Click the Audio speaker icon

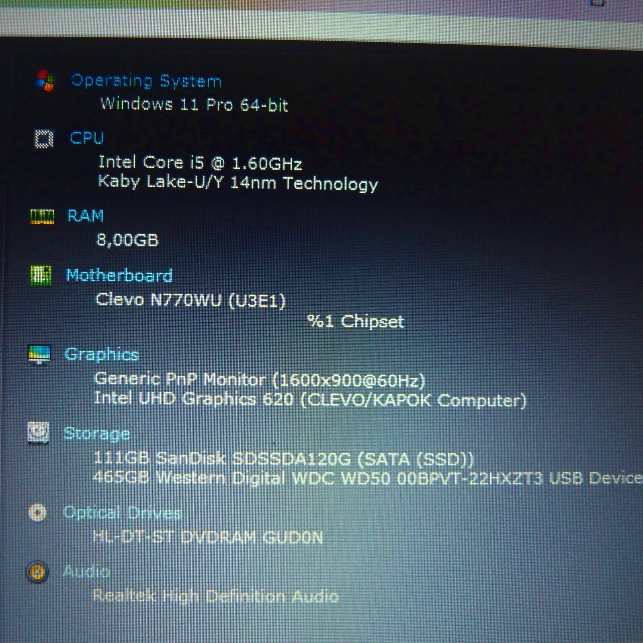click(x=37, y=571)
